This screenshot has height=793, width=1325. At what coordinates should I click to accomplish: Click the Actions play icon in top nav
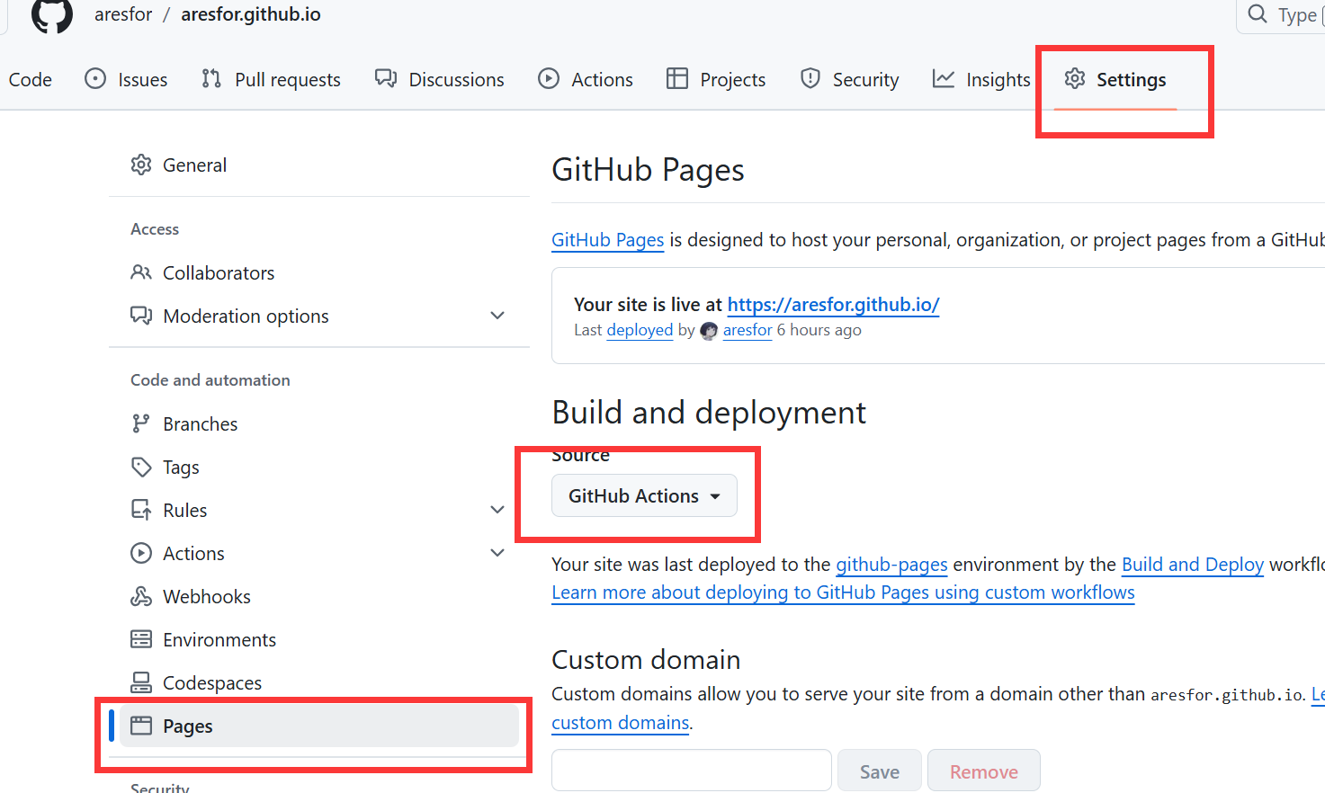point(549,79)
